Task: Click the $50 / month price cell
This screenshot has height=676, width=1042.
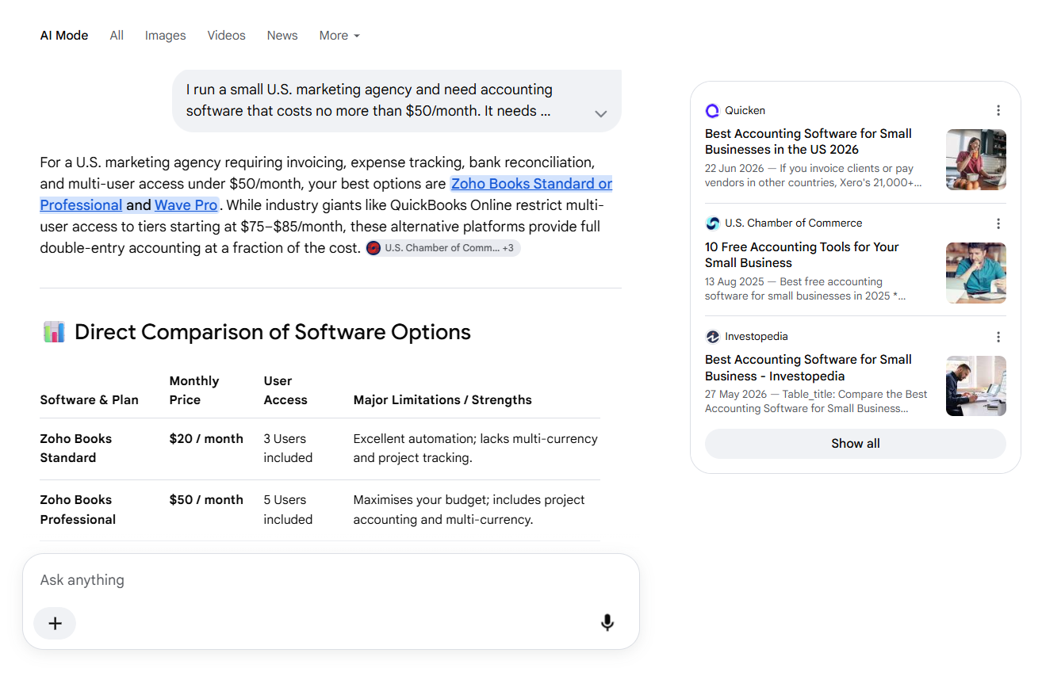Action: 206,500
